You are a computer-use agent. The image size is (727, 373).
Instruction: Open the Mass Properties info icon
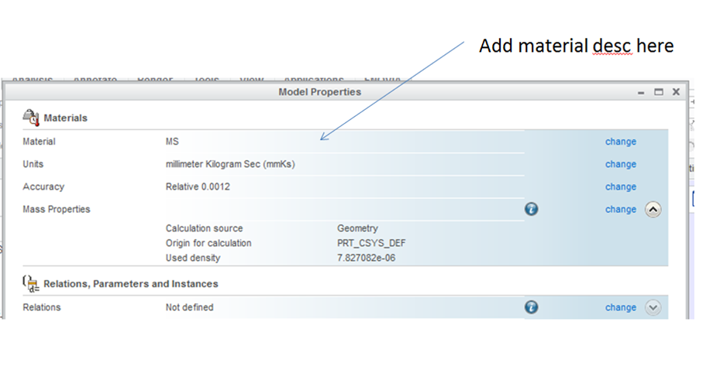(532, 209)
